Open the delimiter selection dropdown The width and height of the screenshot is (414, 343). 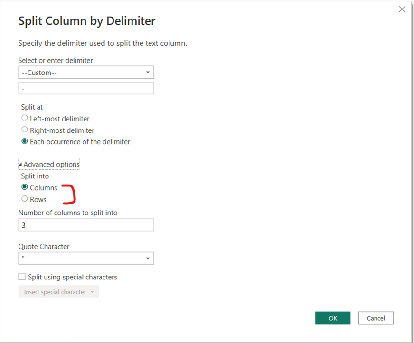85,72
